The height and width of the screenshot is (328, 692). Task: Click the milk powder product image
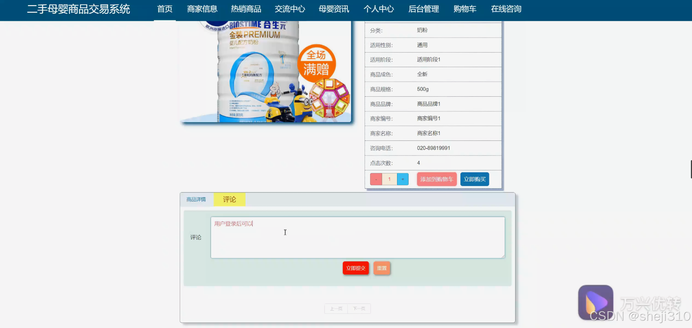[266, 71]
